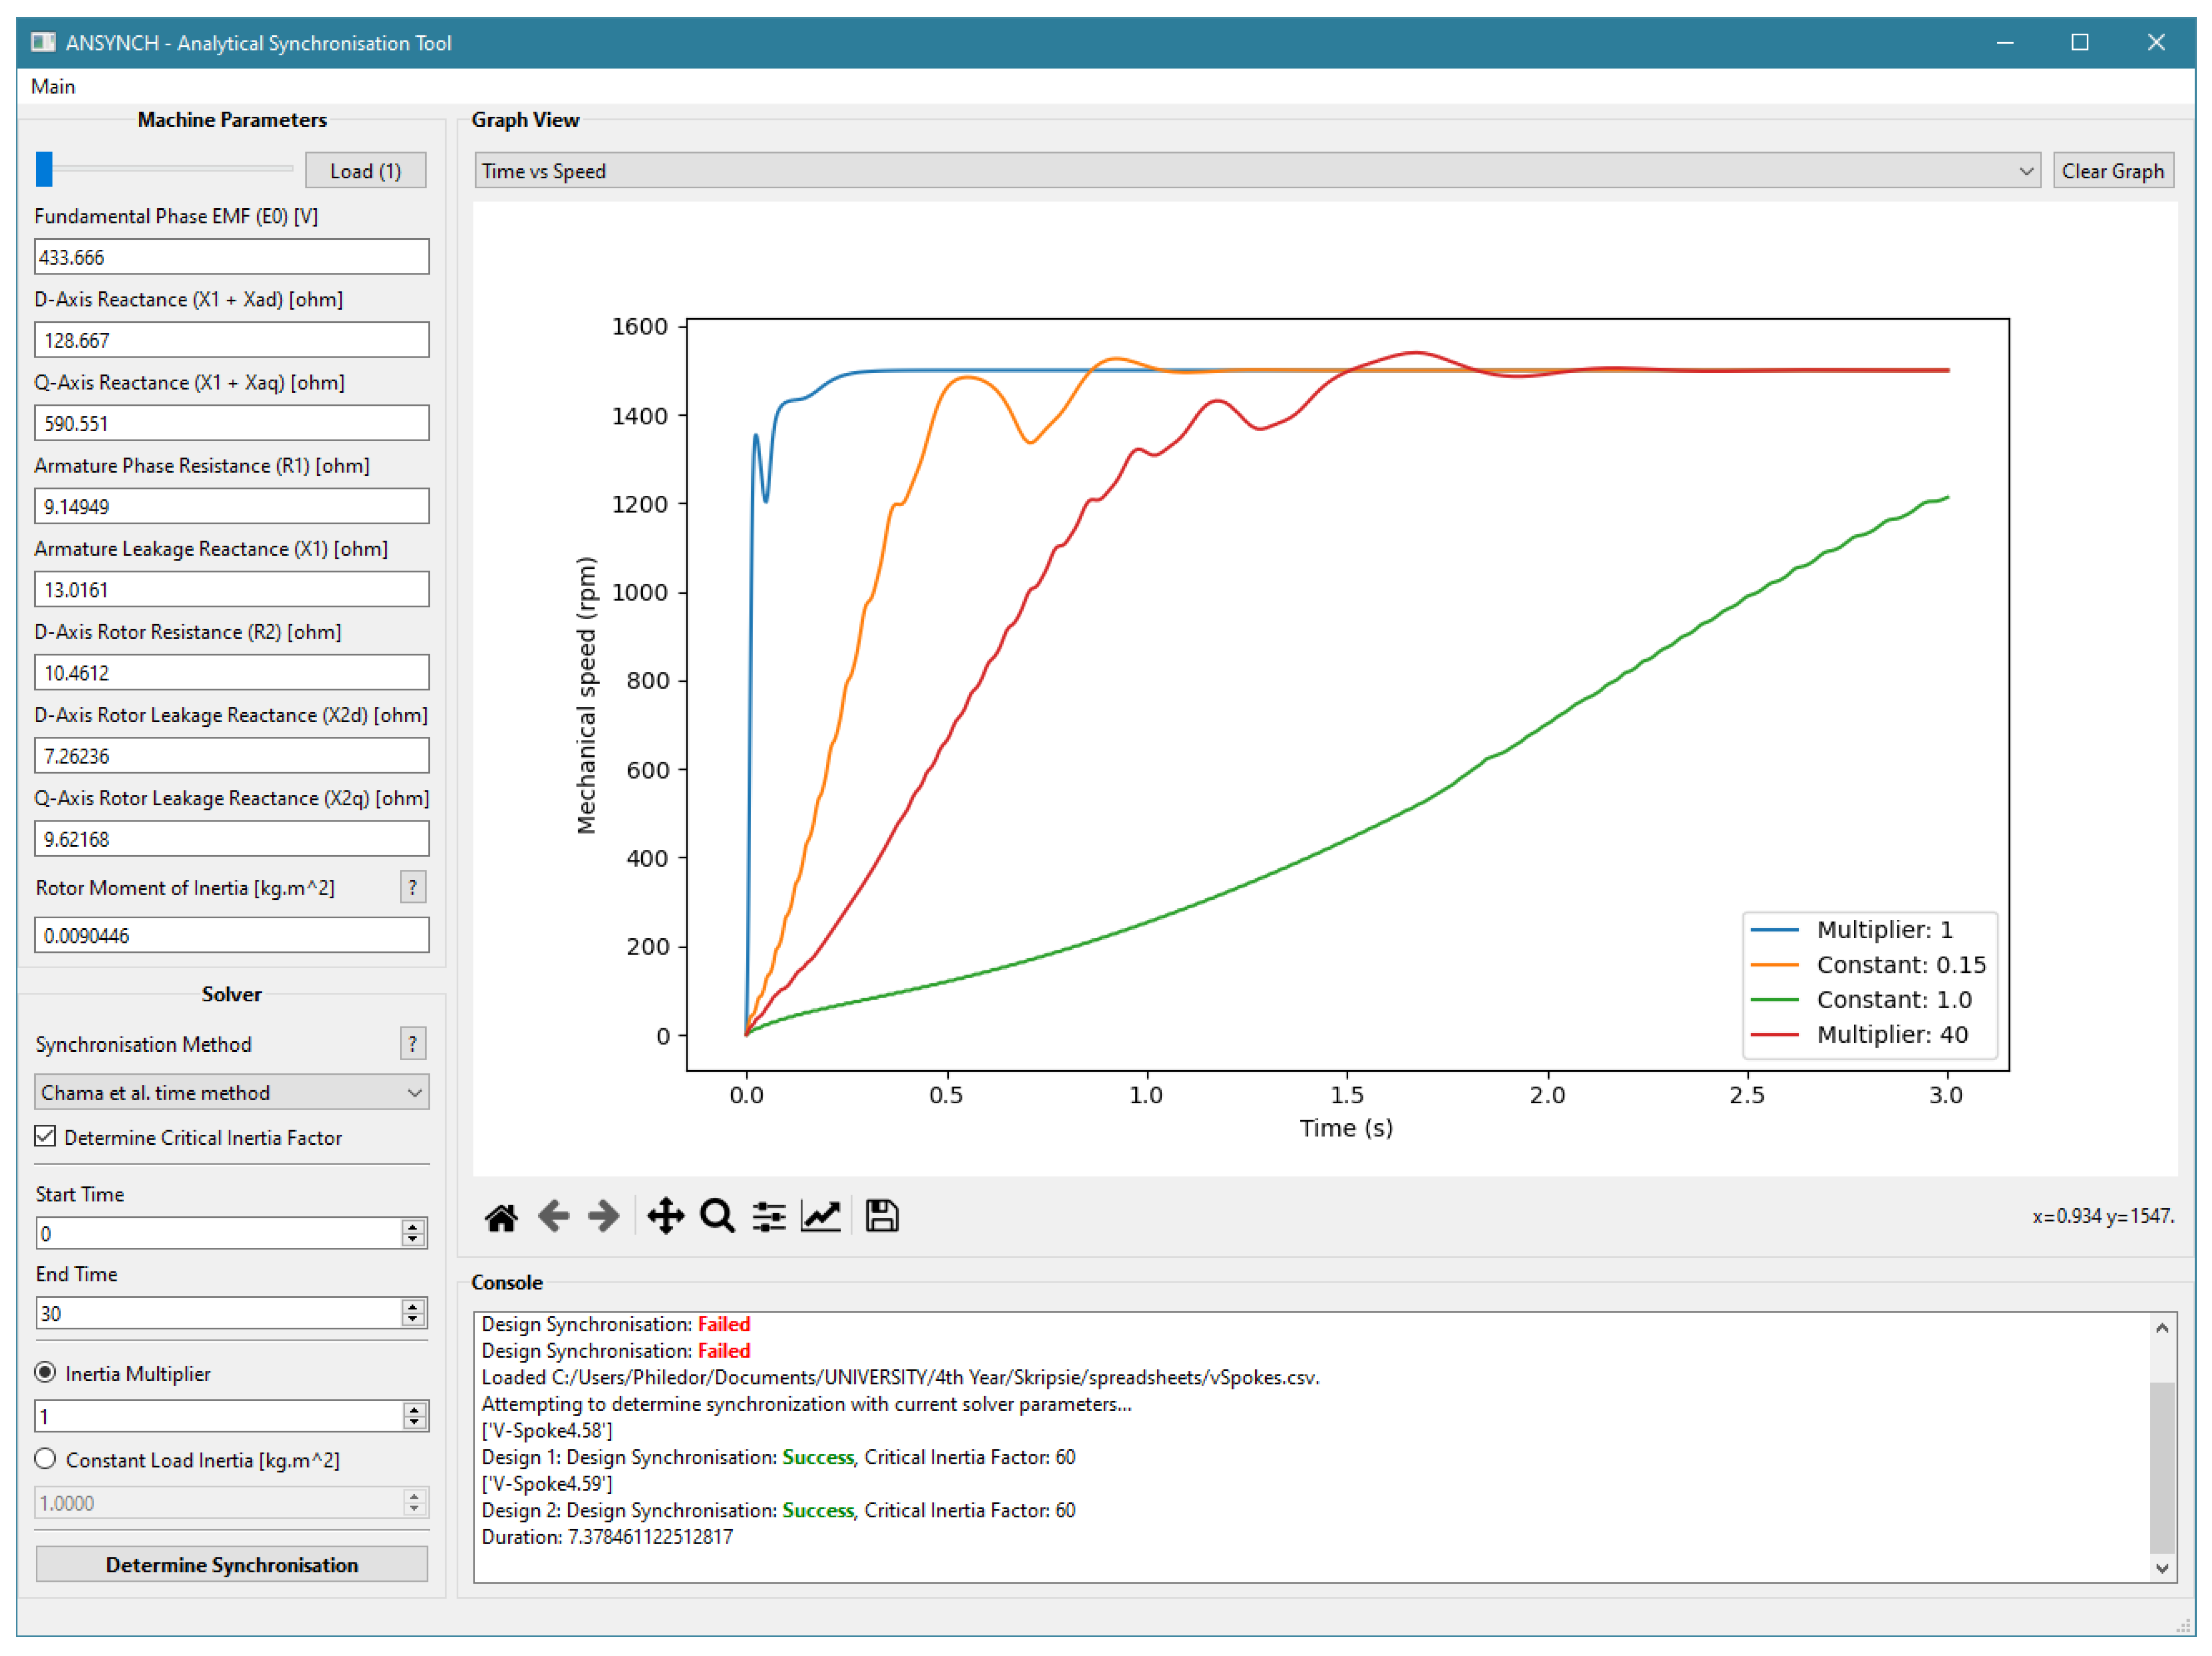Screen dimensions: 2212x1656
Task: Select Constant Load Inertia radio button
Action: (45, 1459)
